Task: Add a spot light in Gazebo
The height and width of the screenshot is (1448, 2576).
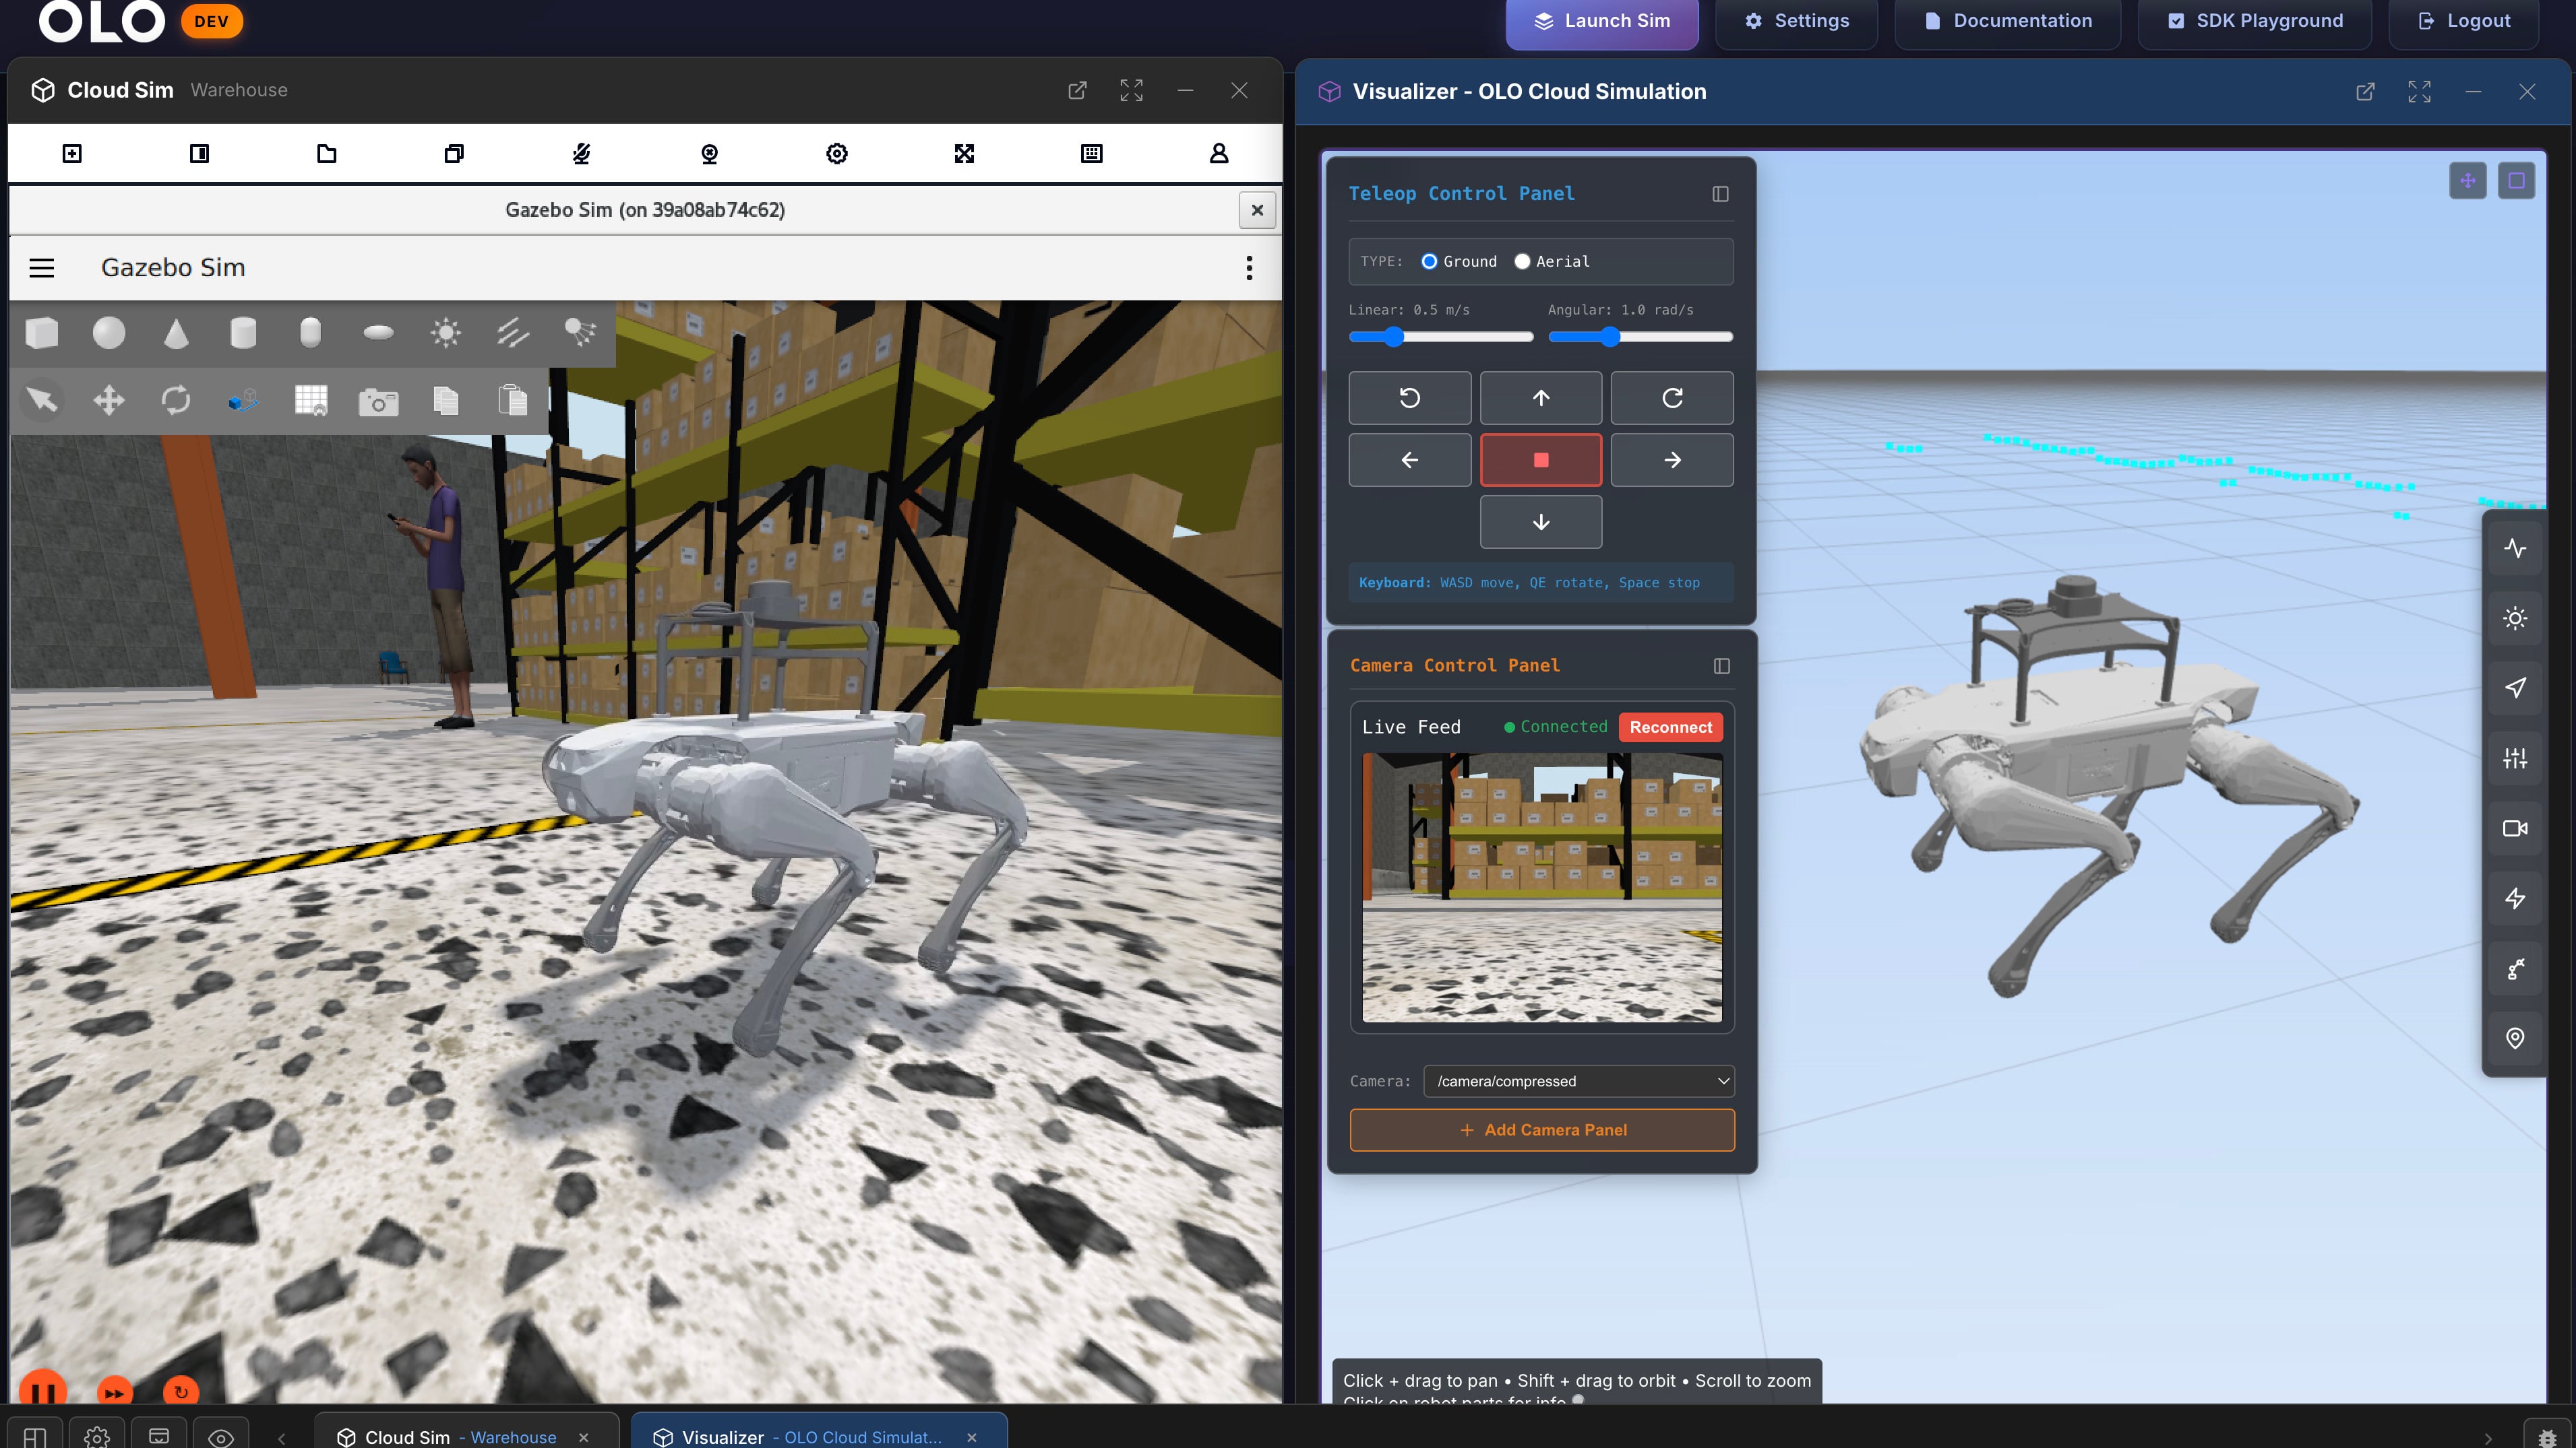Action: (x=580, y=333)
